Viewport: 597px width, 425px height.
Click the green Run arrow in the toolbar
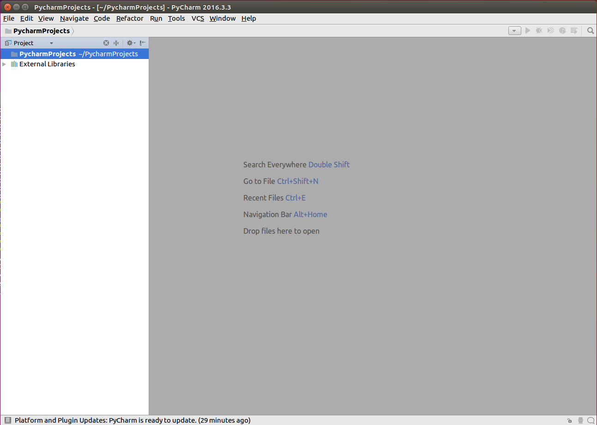pyautogui.click(x=528, y=30)
